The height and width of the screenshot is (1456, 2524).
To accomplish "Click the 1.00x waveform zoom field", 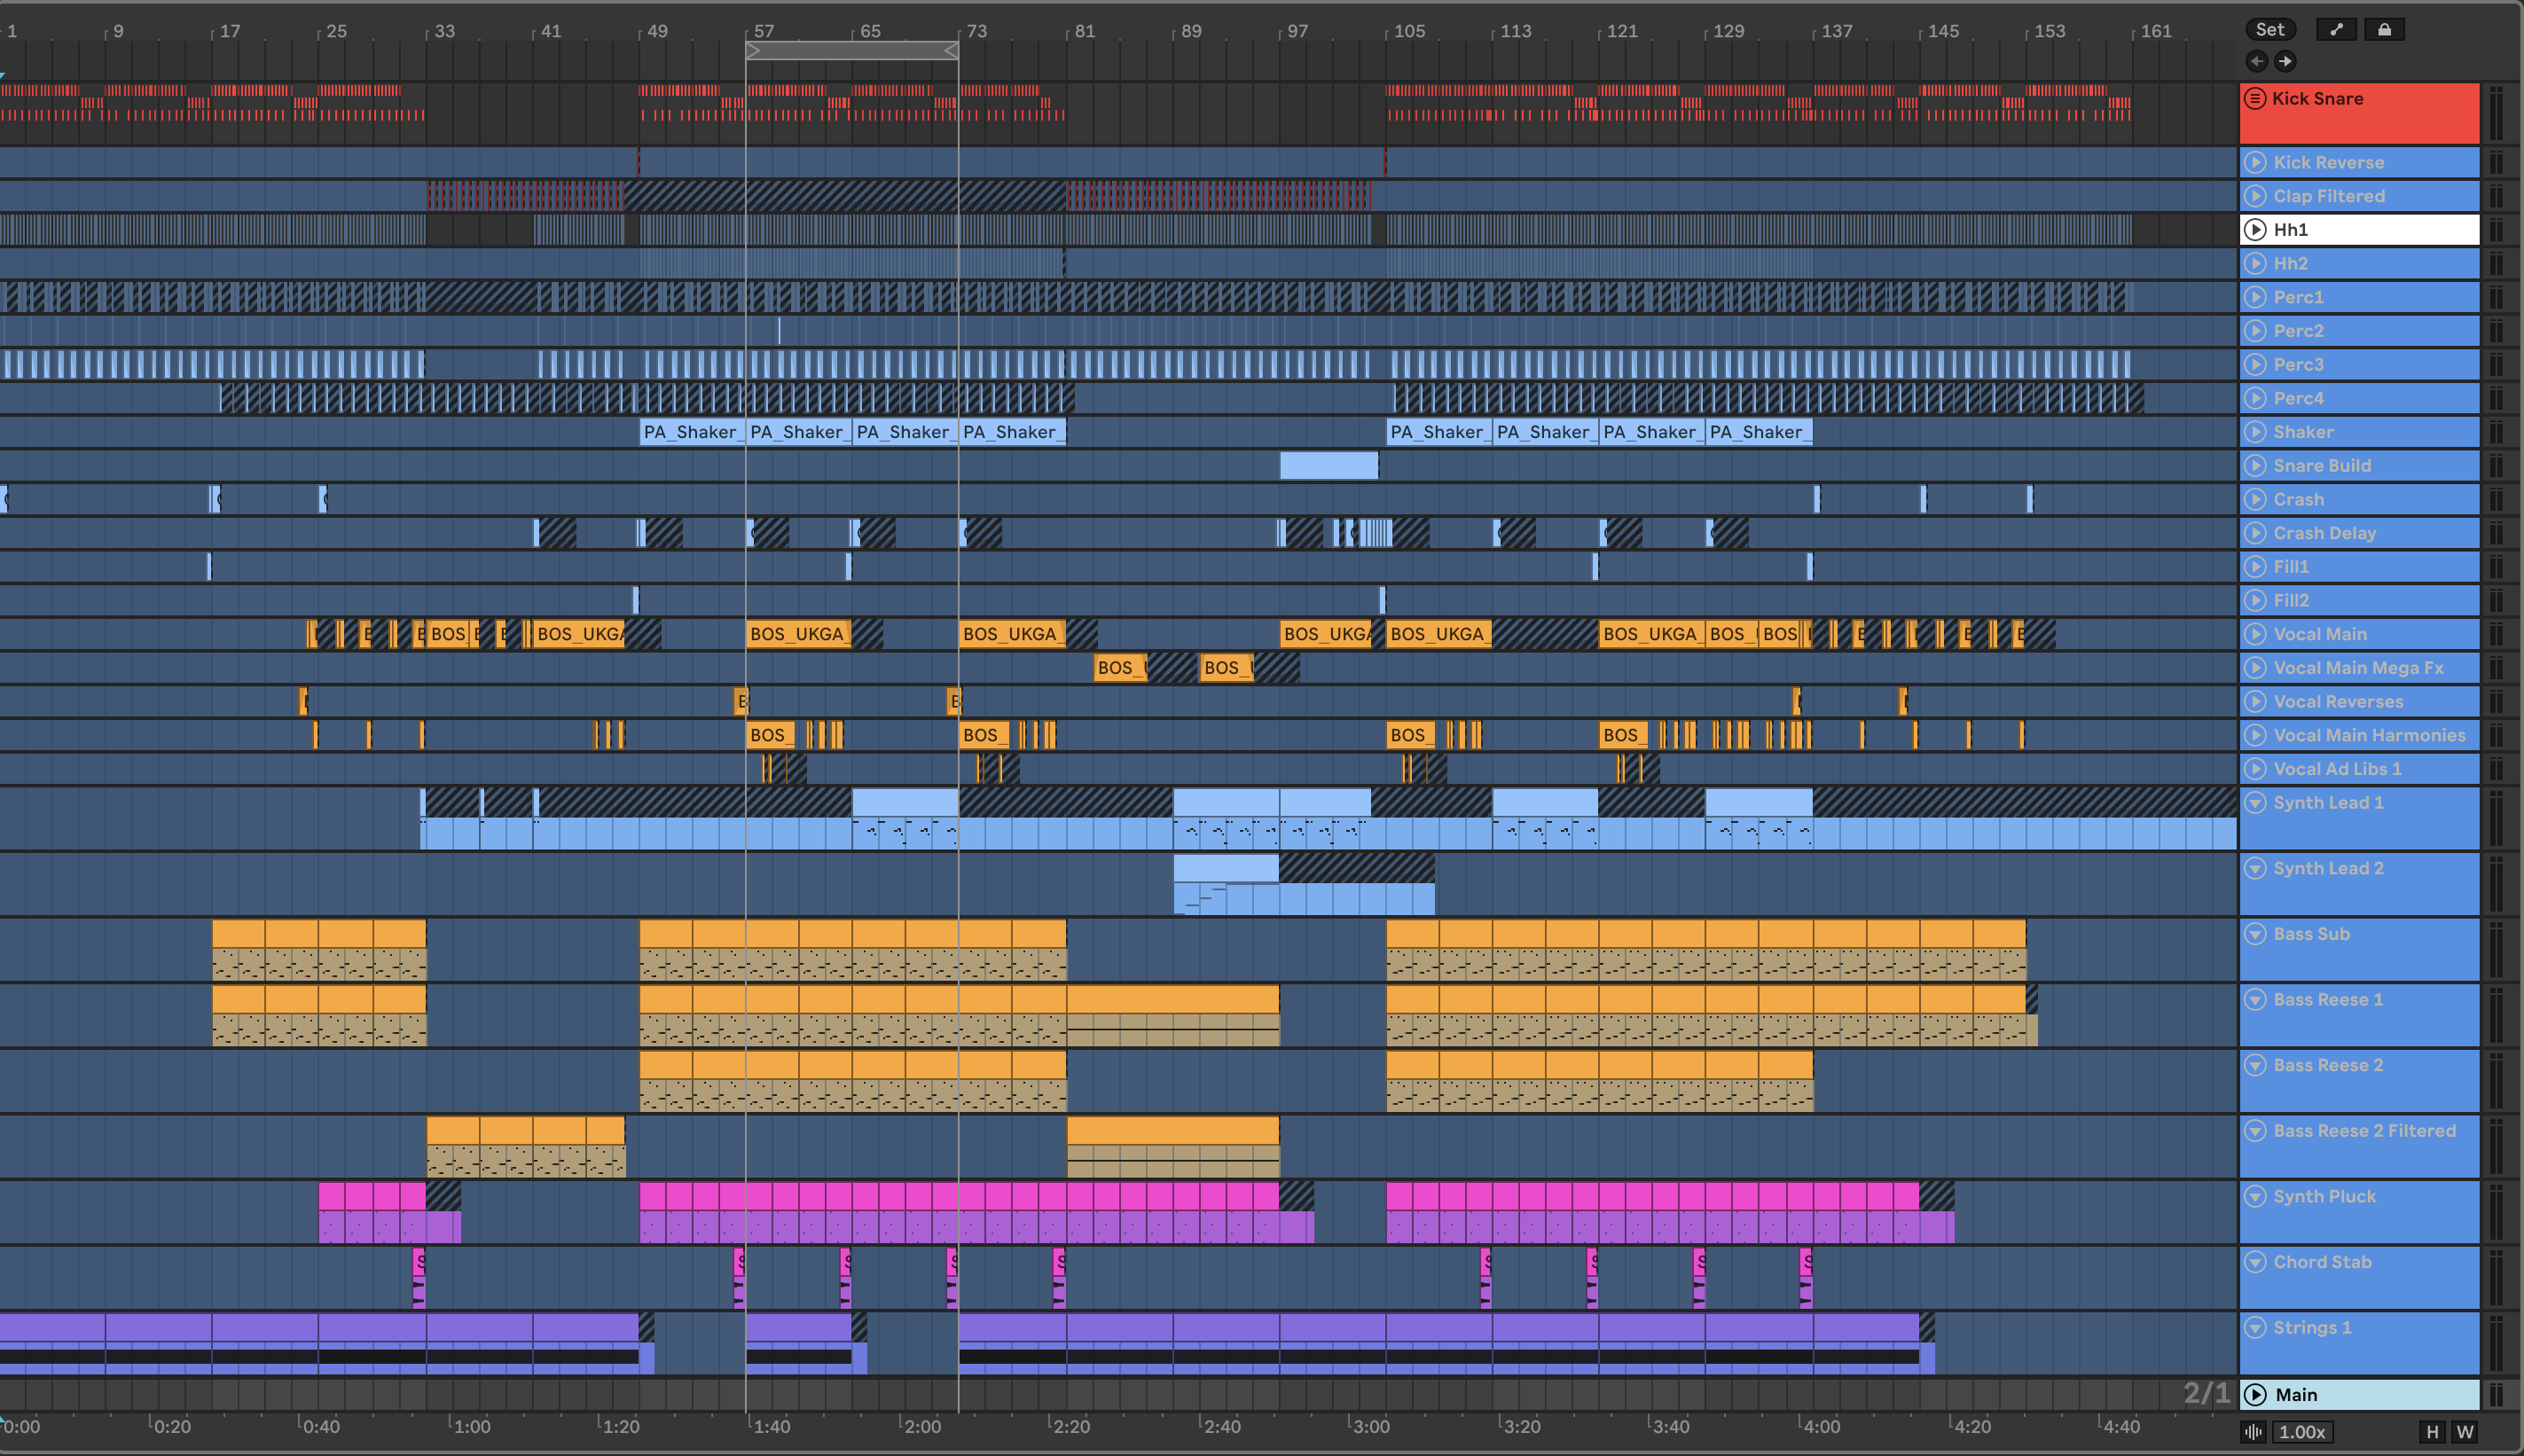I will (2302, 1432).
